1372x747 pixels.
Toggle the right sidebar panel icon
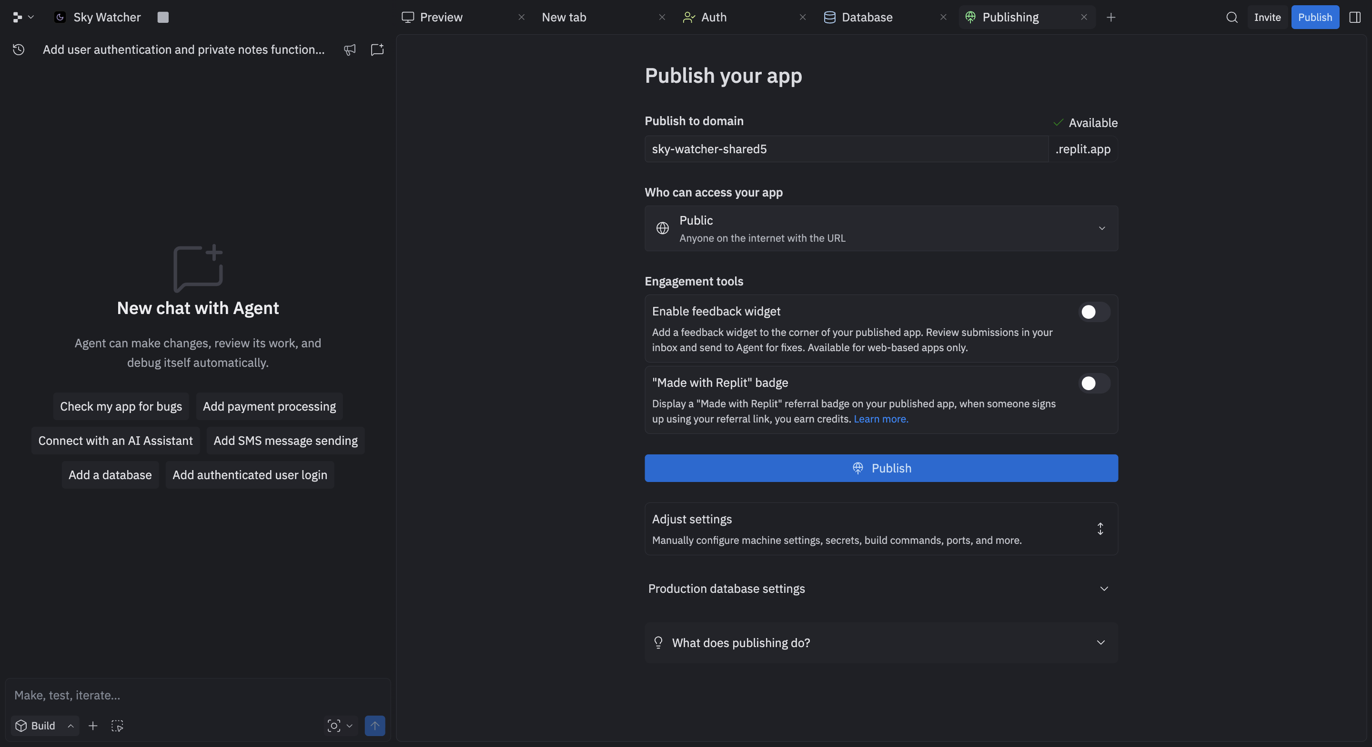click(1355, 17)
